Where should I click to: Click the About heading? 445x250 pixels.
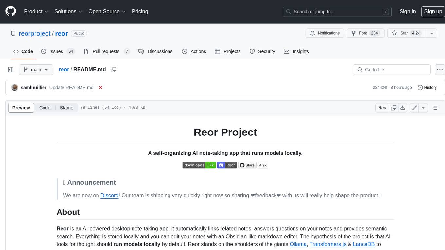(x=68, y=212)
